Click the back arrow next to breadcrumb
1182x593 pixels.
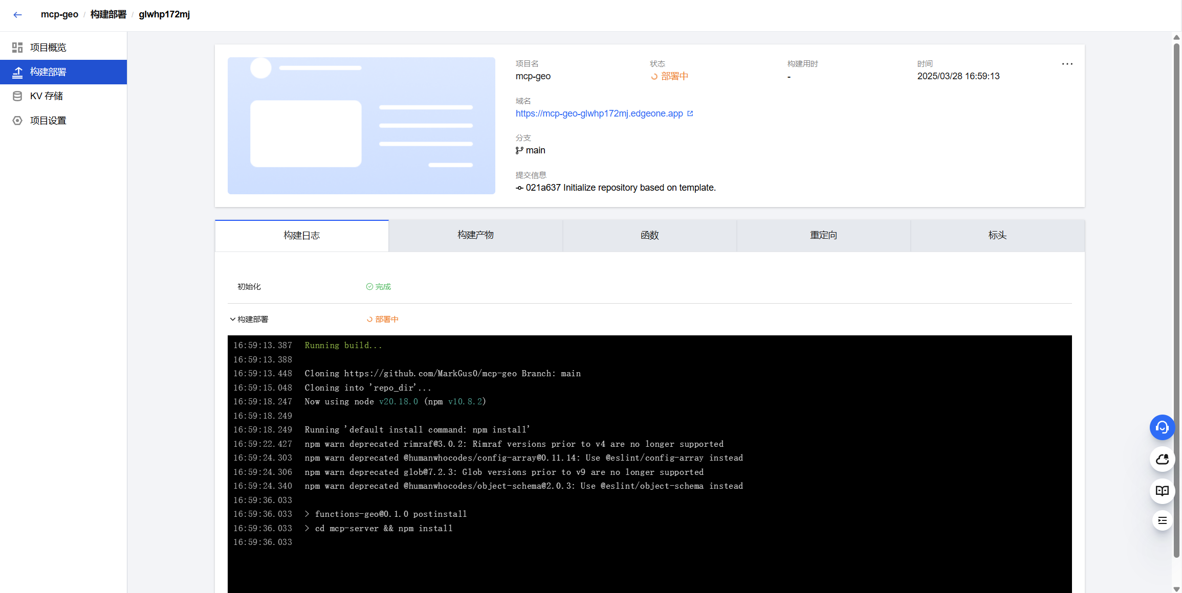17,15
